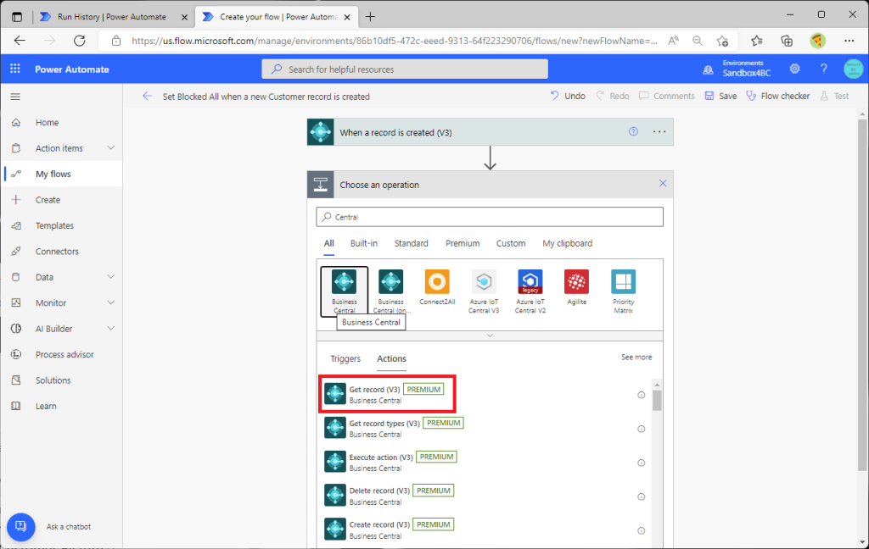Open the trigger's three-dot options menu
The image size is (869, 549).
tap(659, 131)
